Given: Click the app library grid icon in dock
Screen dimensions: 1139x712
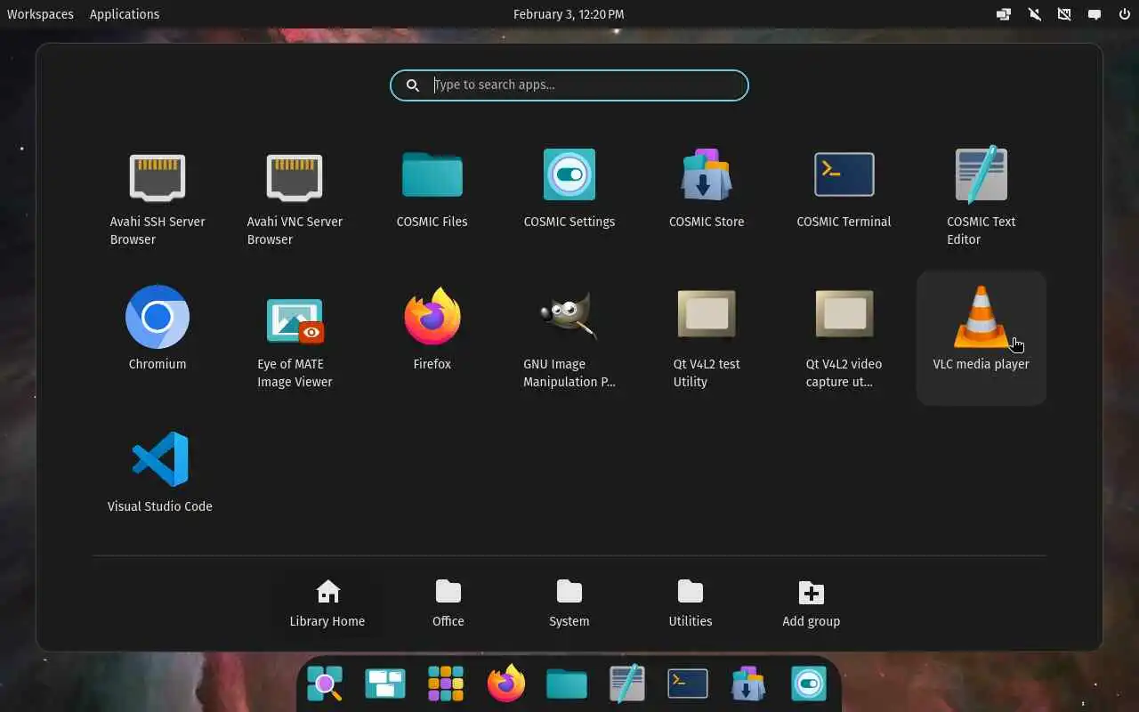Looking at the screenshot, I should tap(446, 684).
